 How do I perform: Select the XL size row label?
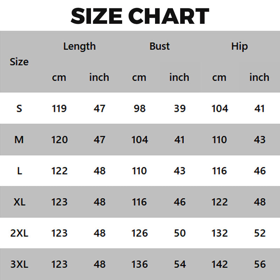[19, 202]
